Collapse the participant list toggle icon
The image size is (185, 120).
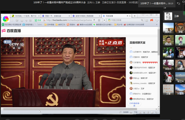coord(165,8)
